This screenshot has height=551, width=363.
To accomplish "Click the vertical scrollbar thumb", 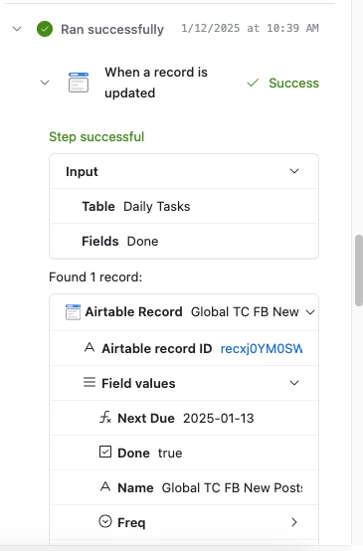I will 359,271.
